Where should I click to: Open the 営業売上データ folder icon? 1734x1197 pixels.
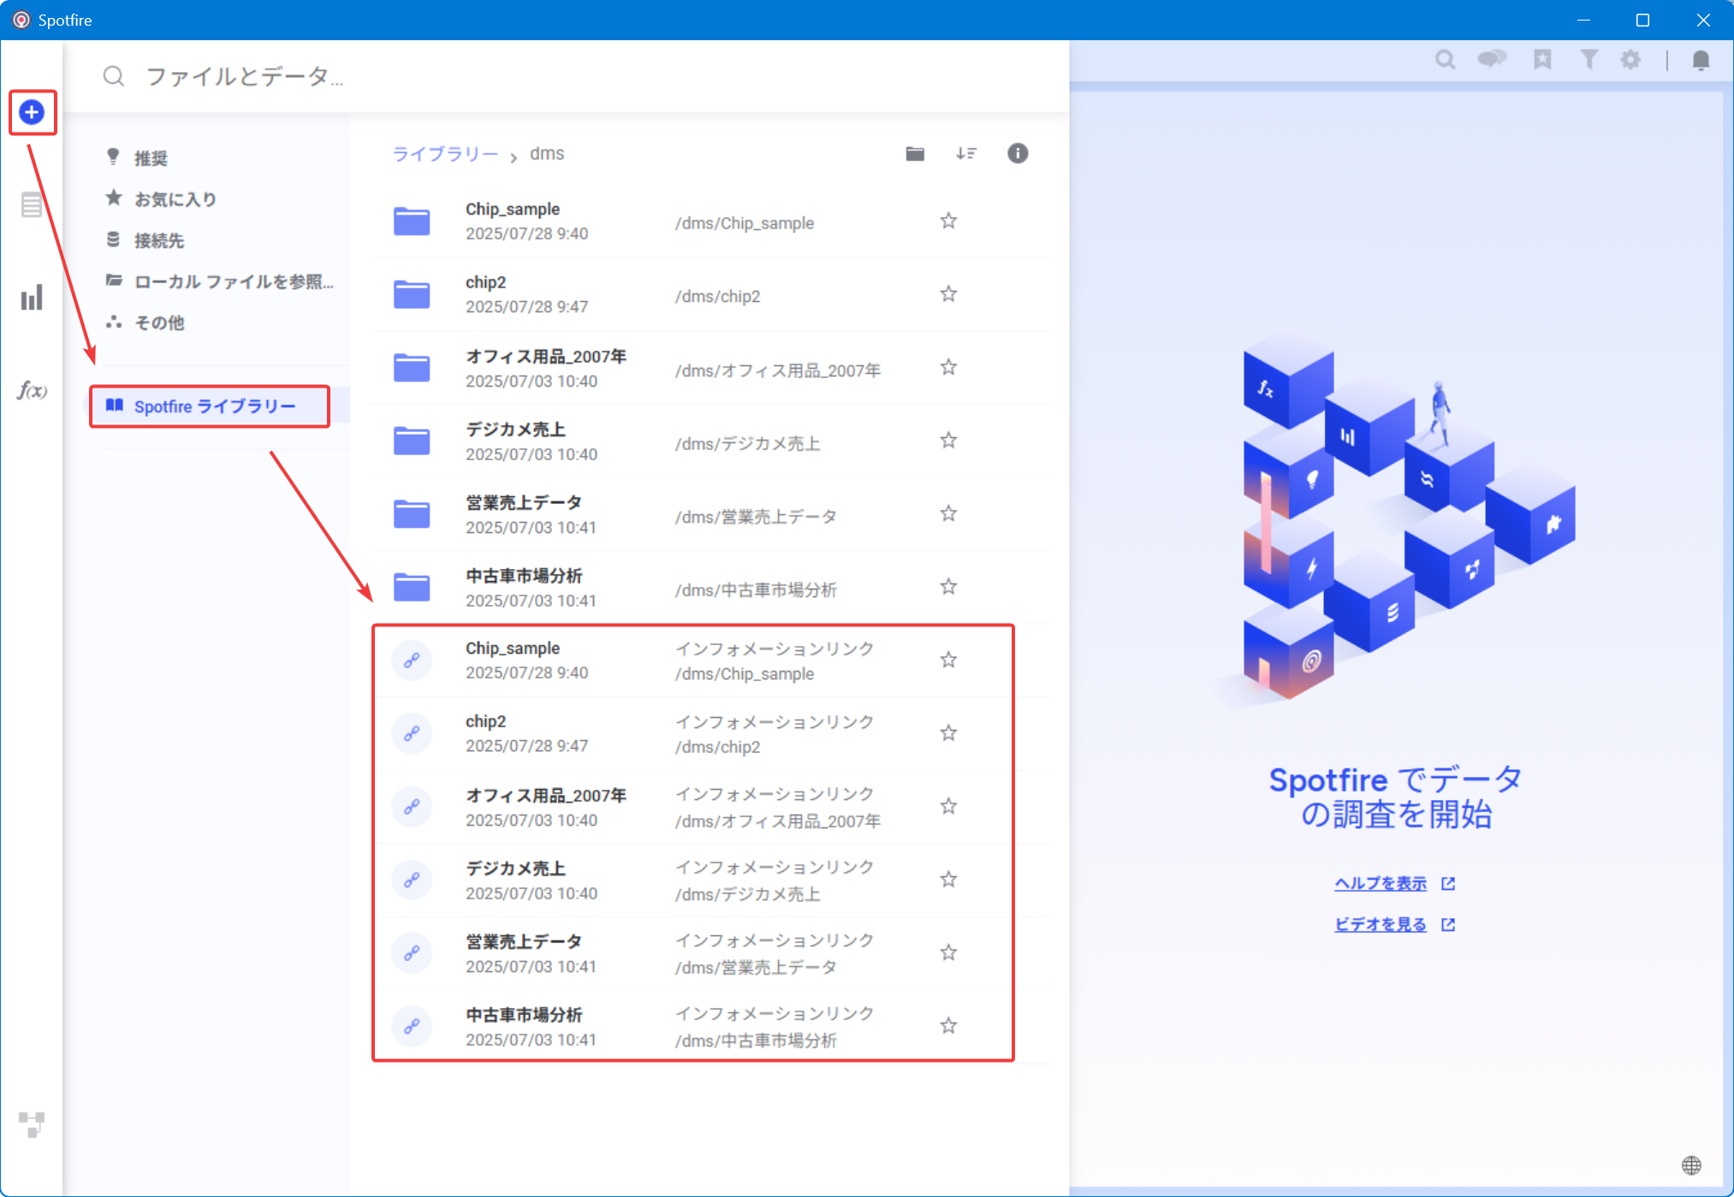click(412, 513)
